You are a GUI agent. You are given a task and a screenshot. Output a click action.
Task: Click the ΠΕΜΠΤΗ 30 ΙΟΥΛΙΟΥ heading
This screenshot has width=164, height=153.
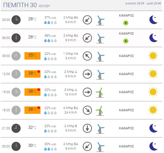(27, 5)
